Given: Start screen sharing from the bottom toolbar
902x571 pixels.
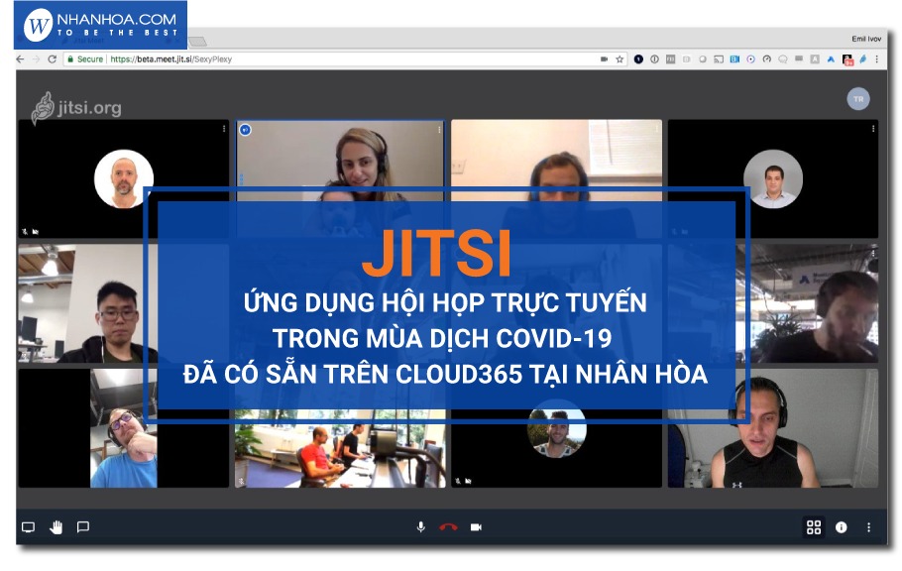Looking at the screenshot, I should pos(28,527).
